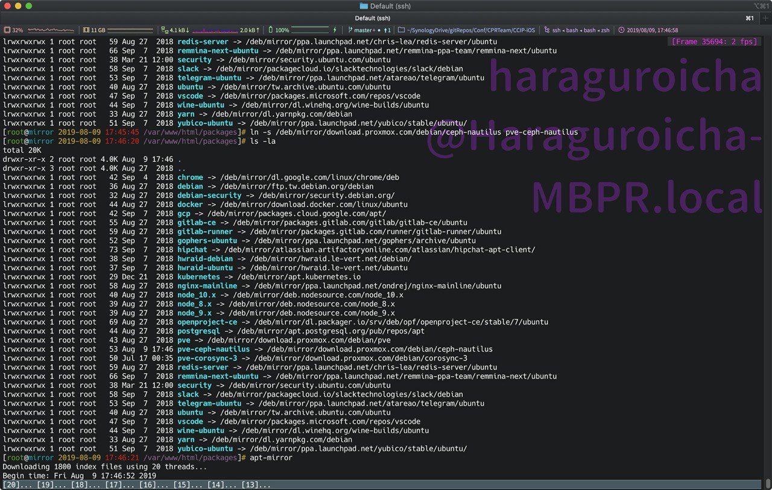Click the 'nginx-mainline' symlink name
Screen dimensions: 772x490
(207, 285)
